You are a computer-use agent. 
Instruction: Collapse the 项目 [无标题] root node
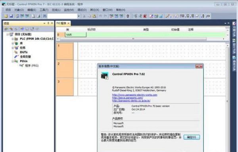pyautogui.click(x=8, y=35)
